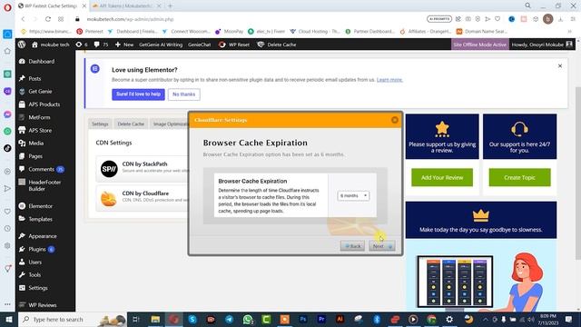Click Next in Cloudflare Settings dialog

point(382,246)
